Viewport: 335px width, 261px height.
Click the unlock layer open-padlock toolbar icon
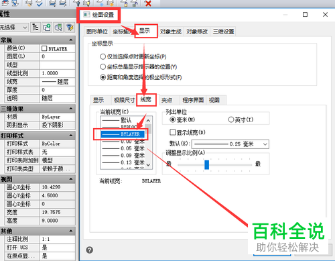coord(134,3)
